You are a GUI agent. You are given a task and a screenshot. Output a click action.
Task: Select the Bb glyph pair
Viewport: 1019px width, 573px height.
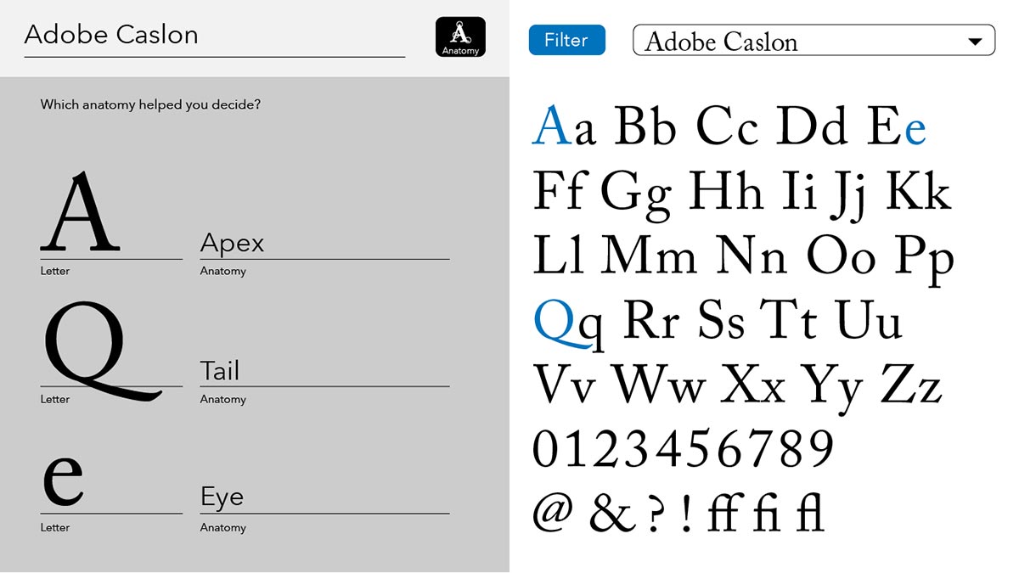[x=645, y=125]
